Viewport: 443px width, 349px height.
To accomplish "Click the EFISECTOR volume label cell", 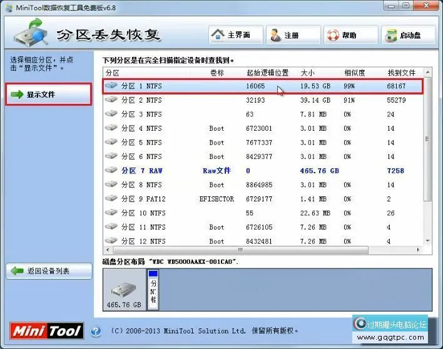I will tap(216, 199).
